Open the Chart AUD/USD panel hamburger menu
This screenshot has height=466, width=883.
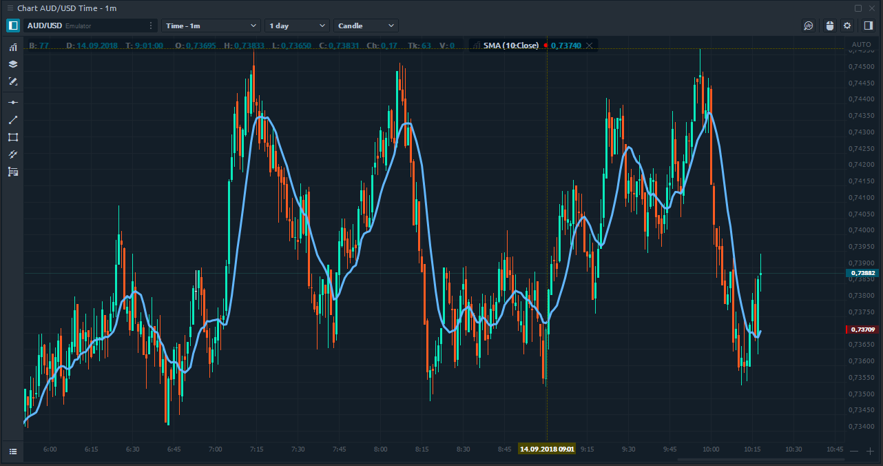(10, 8)
